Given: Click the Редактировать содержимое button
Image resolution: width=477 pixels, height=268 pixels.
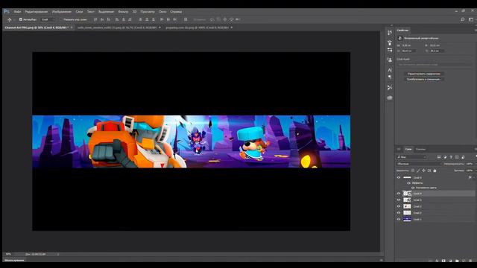Looking at the screenshot, I should 424,74.
